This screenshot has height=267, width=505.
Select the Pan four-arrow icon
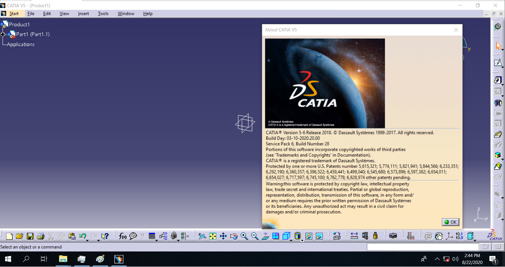[223, 236]
